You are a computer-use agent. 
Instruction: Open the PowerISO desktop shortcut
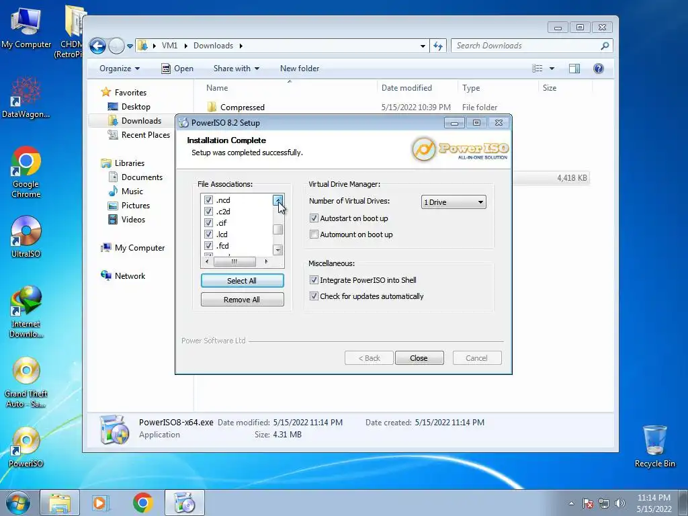[x=26, y=447]
